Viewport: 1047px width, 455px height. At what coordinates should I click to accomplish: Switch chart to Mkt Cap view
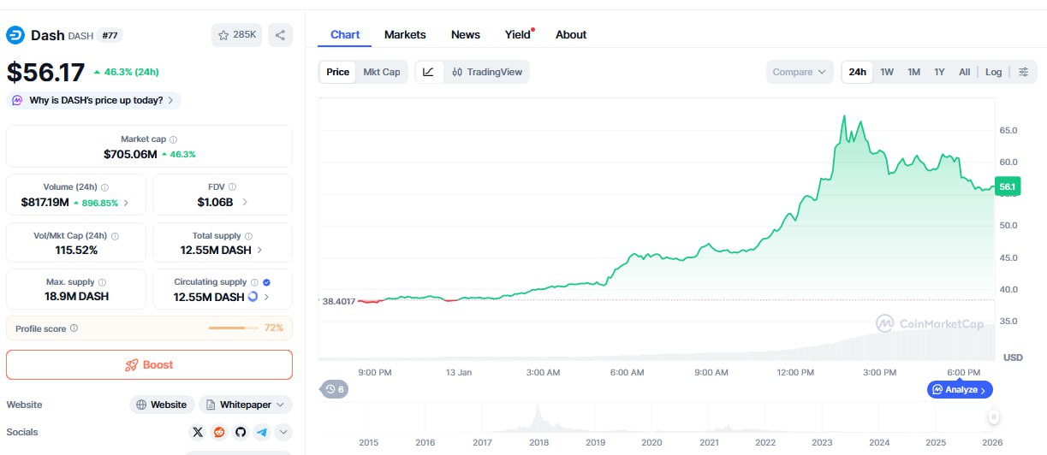pos(381,72)
